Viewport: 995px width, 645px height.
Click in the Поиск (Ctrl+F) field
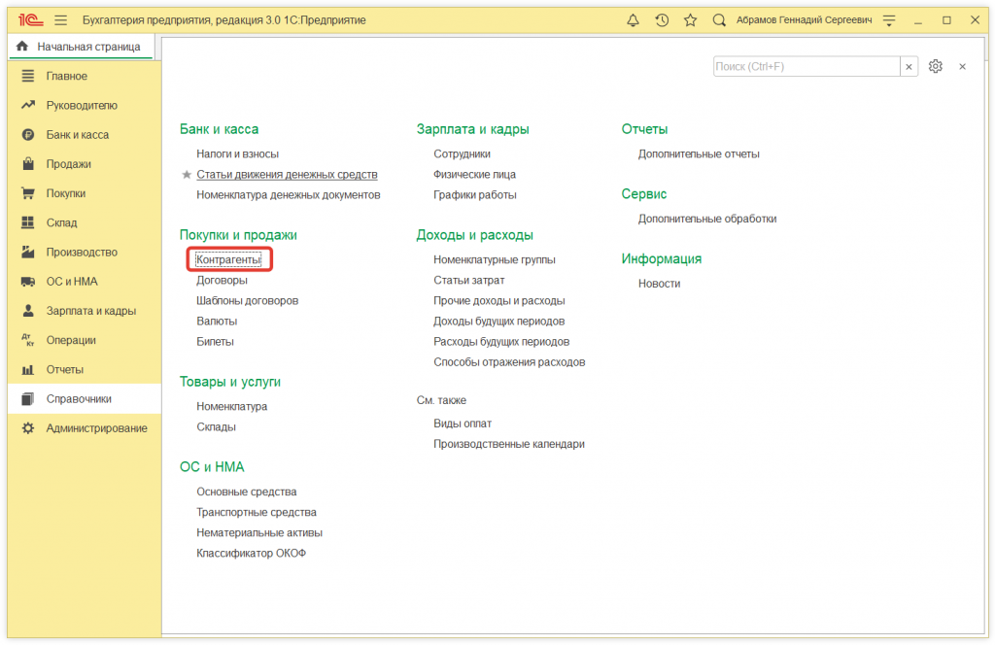pos(806,66)
